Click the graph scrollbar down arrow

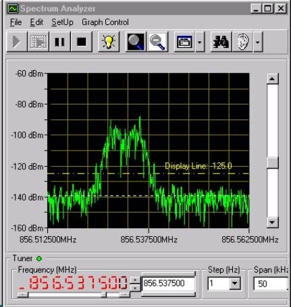click(x=273, y=223)
